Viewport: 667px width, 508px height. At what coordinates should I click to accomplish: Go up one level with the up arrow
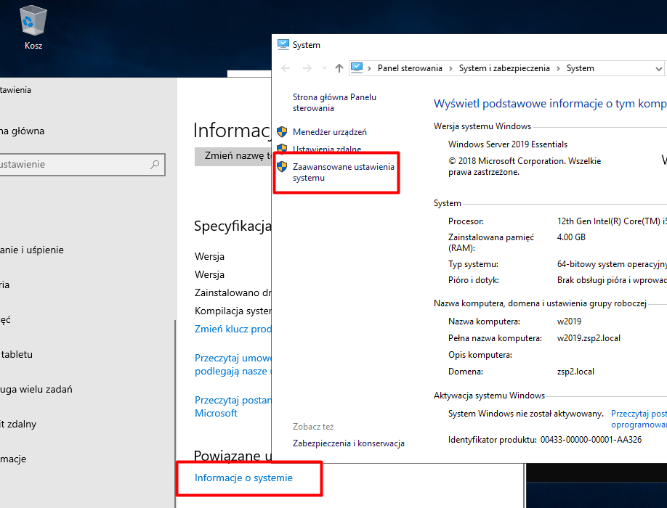[x=339, y=68]
